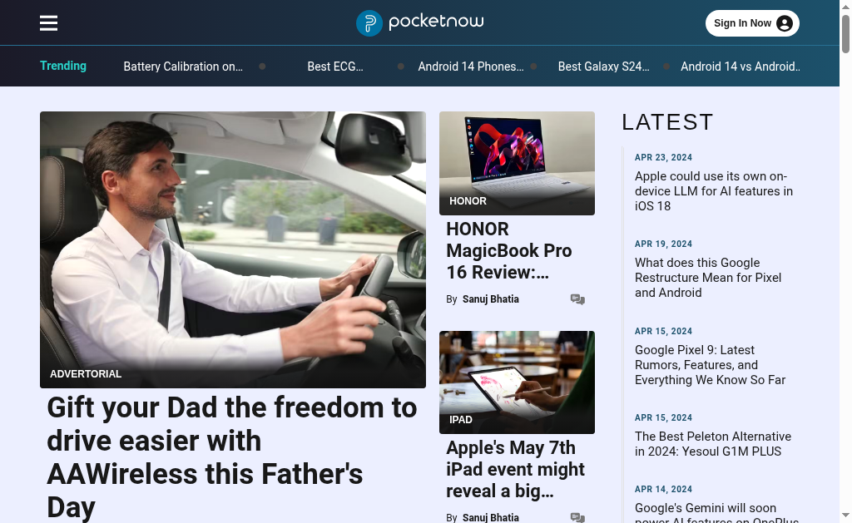The width and height of the screenshot is (852, 523).
Task: Open the man driving car article image
Action: [233, 249]
